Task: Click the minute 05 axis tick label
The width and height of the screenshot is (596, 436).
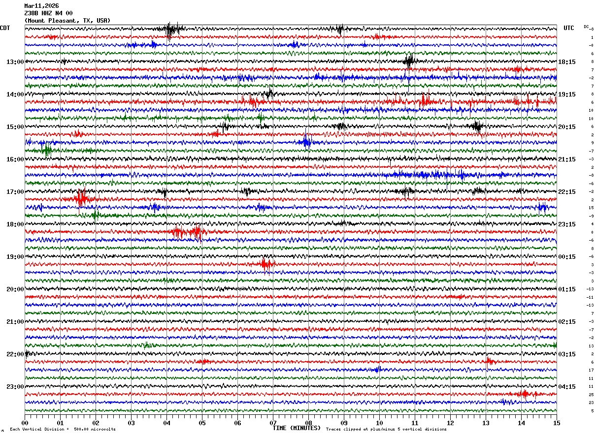Action: click(x=202, y=423)
